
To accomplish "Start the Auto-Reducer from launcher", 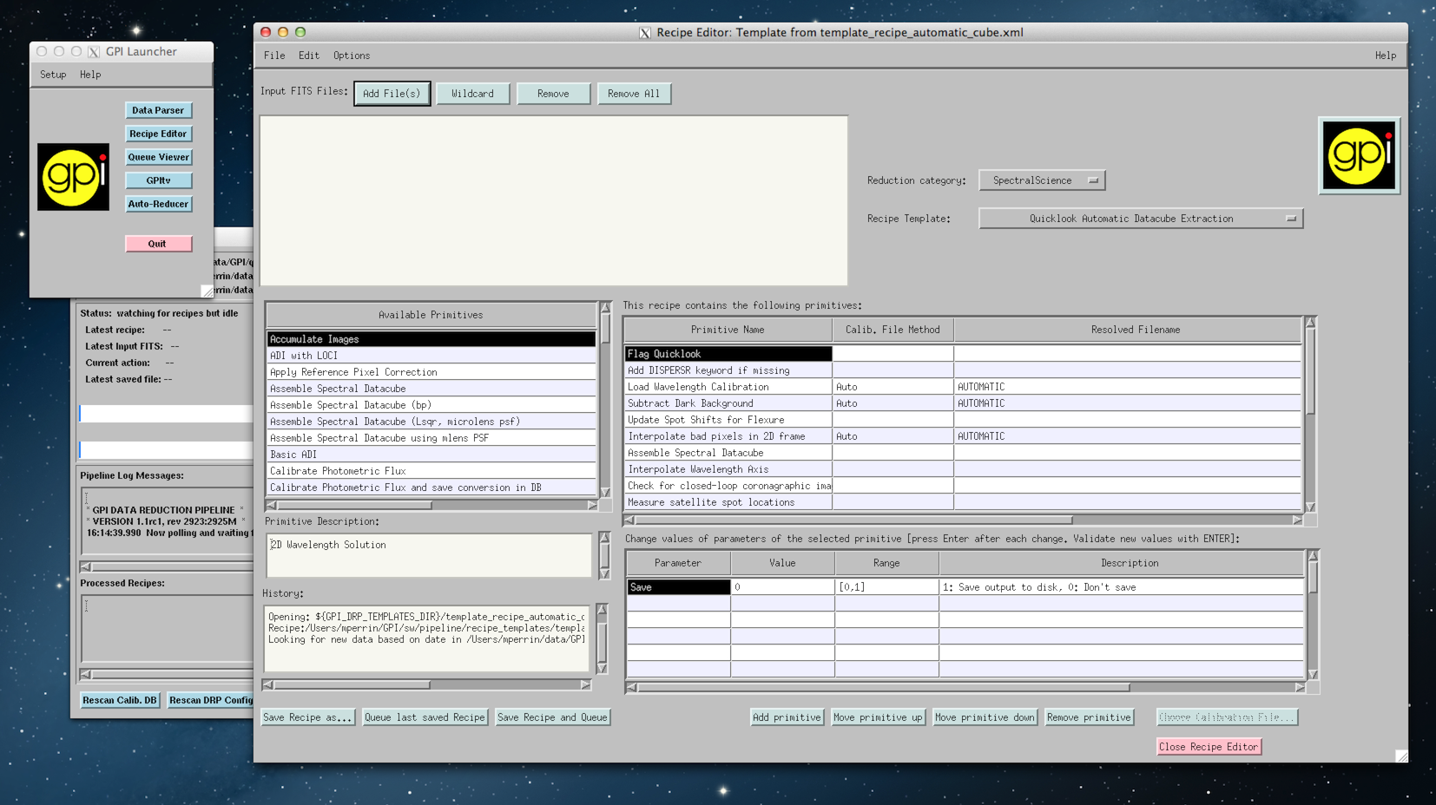I will point(158,204).
